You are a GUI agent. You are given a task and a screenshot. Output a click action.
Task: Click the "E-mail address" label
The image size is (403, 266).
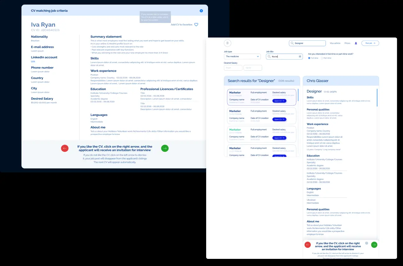click(x=42, y=47)
